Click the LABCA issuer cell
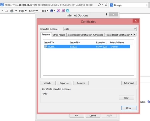Viewport: 150px width, 121px height. tap(73, 47)
